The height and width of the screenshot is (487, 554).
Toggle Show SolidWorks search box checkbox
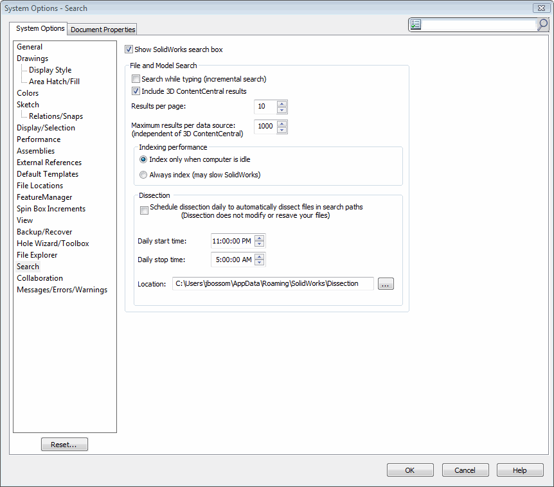tap(129, 49)
